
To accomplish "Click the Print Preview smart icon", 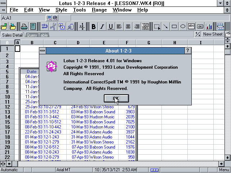I will click(x=33, y=27).
